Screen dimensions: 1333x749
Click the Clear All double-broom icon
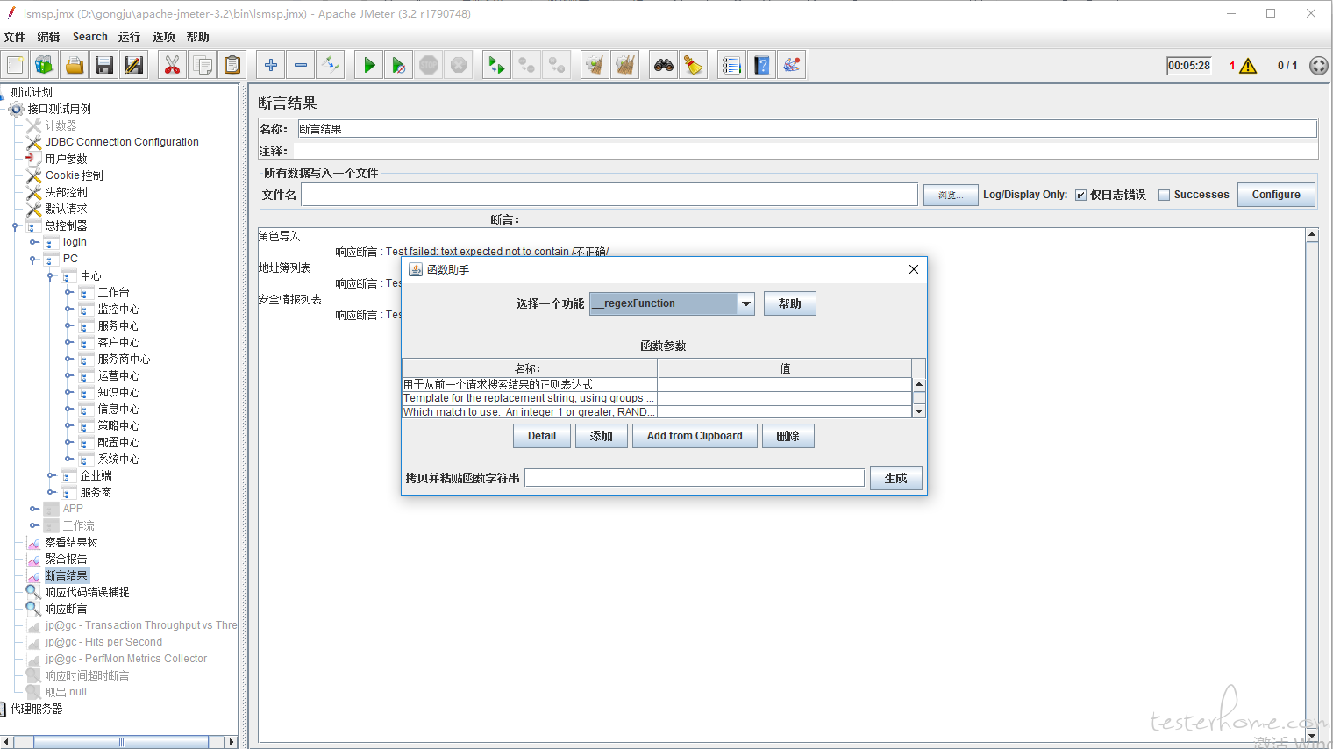click(x=625, y=65)
